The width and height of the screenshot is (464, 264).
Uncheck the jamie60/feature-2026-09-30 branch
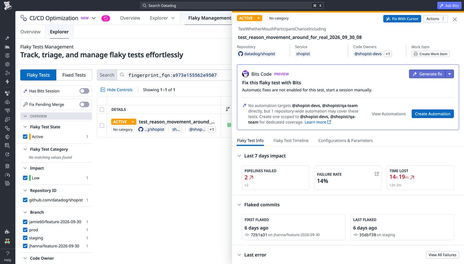click(x=25, y=222)
